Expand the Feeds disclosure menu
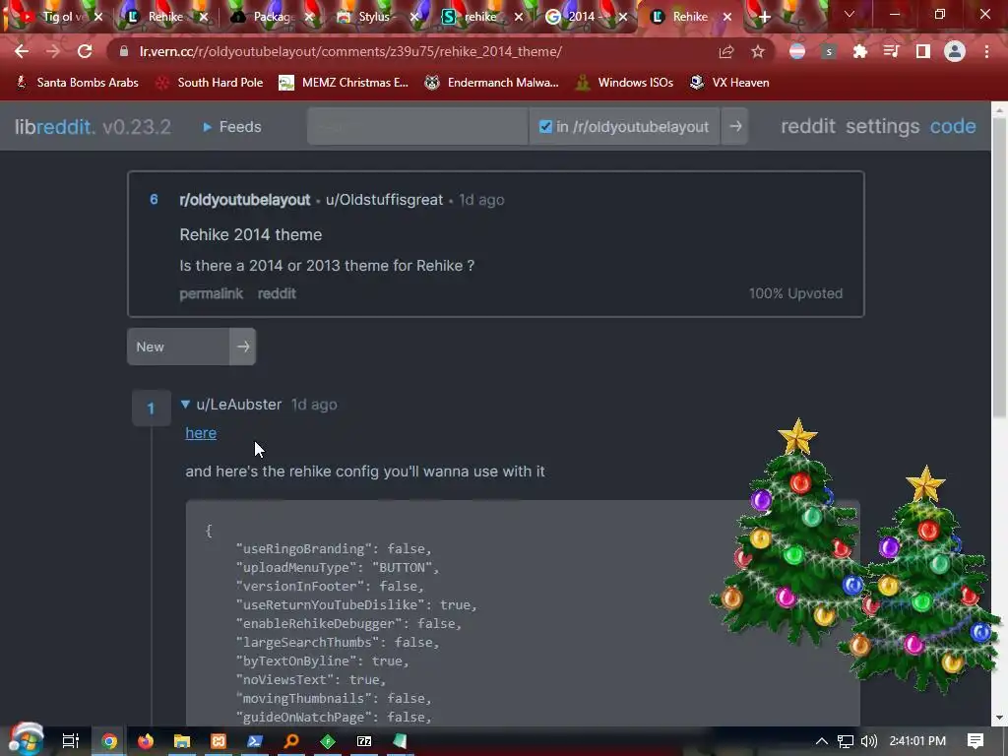 point(232,127)
